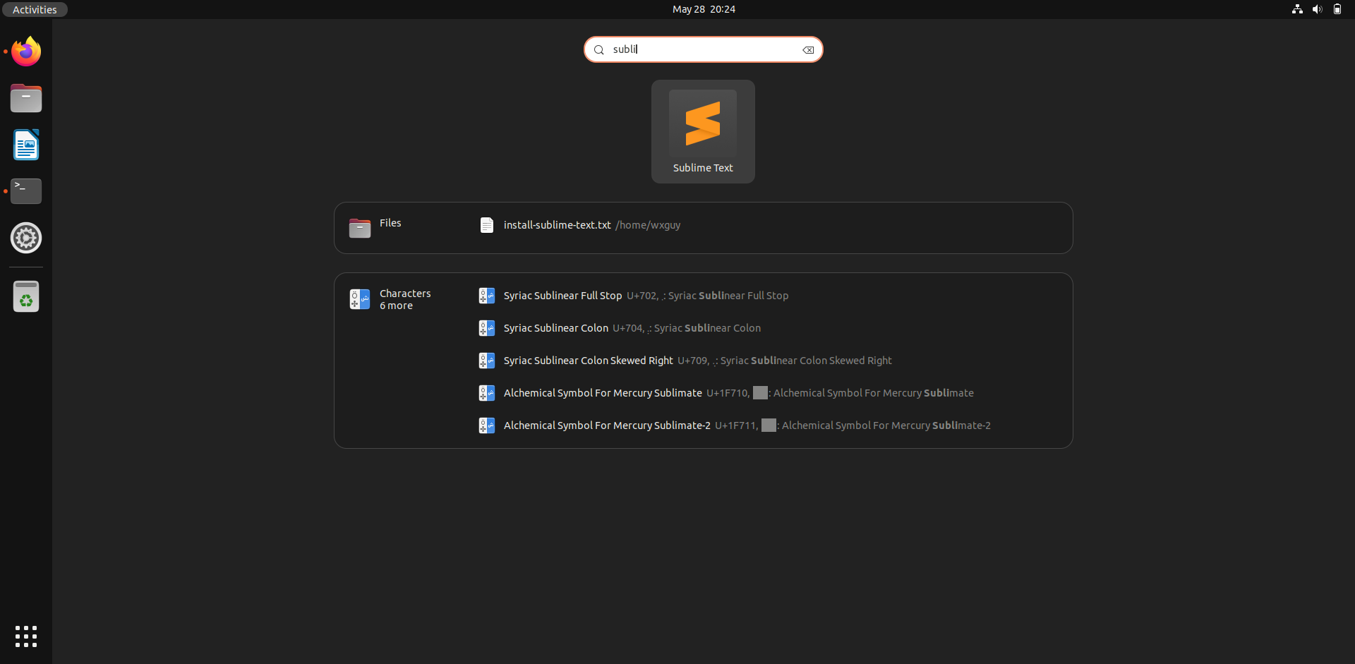Image resolution: width=1355 pixels, height=664 pixels.
Task: Open LibreOffice Writer from the dock
Action: point(26,145)
